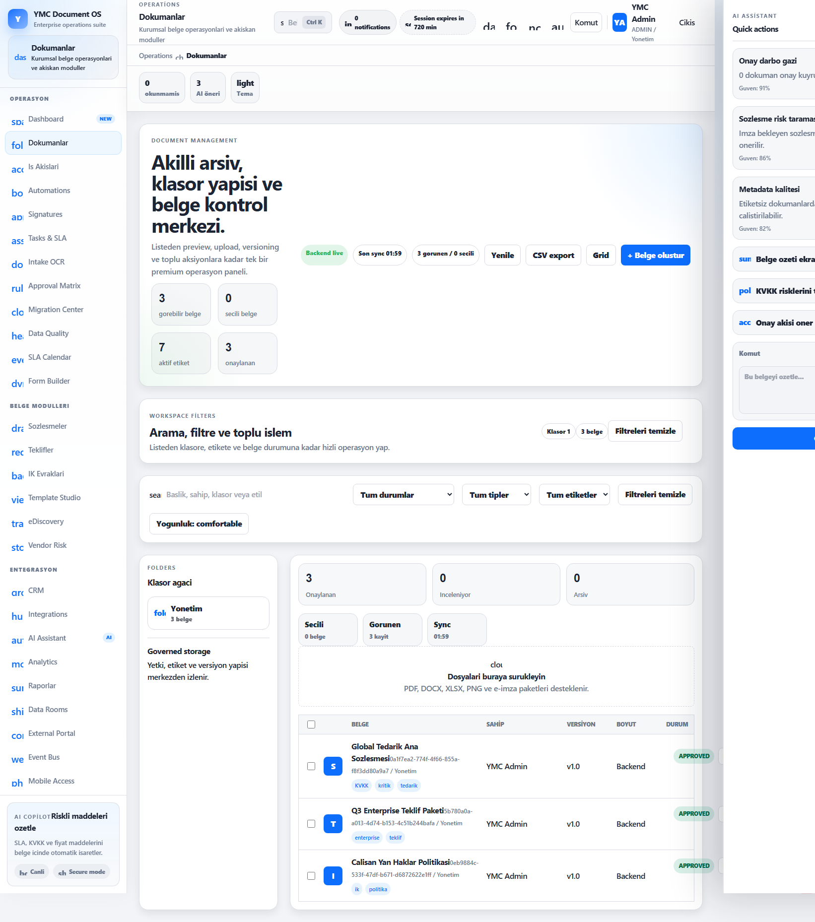This screenshot has width=815, height=922.
Task: Click the KVVK tag on Global Tedarik row
Action: tap(362, 786)
